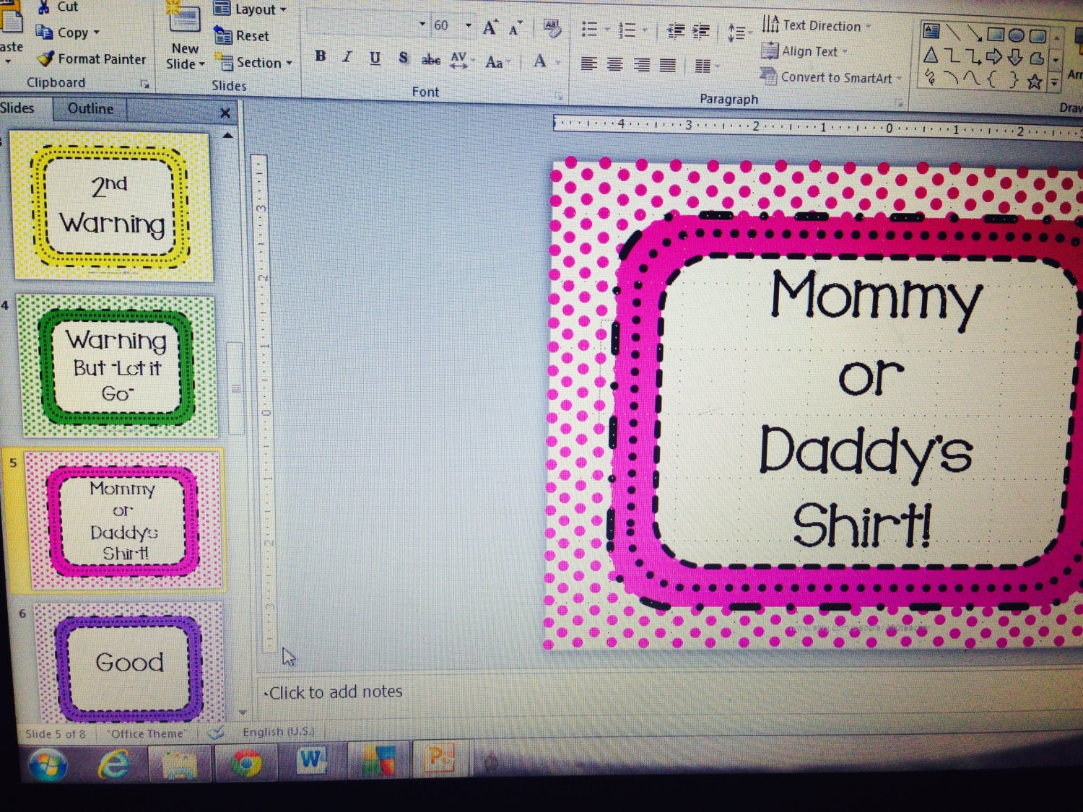Viewport: 1083px width, 812px height.
Task: Open Text Direction options
Action: pos(816,25)
